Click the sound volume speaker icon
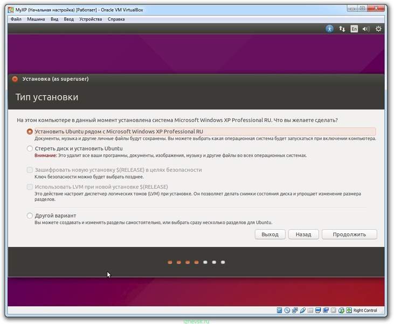The width and height of the screenshot is (394, 324). tap(367, 29)
